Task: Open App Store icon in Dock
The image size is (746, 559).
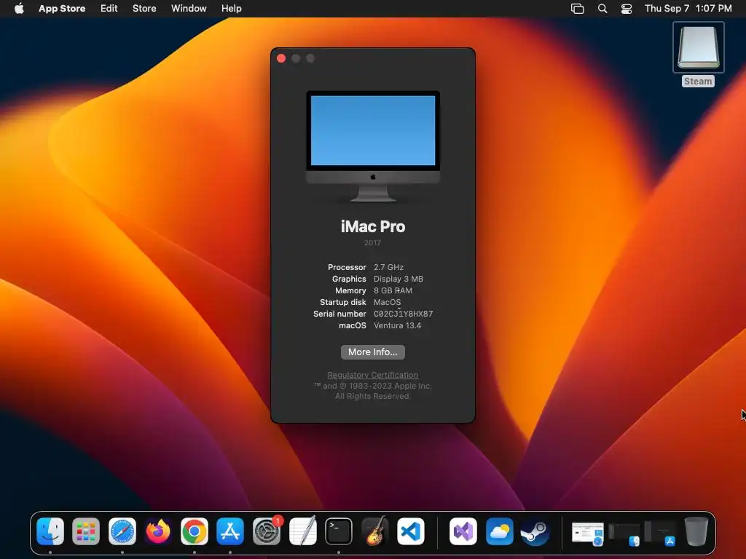Action: click(230, 531)
